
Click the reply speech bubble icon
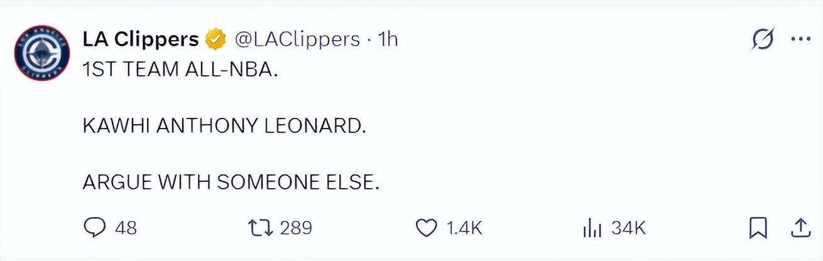pyautogui.click(x=94, y=228)
